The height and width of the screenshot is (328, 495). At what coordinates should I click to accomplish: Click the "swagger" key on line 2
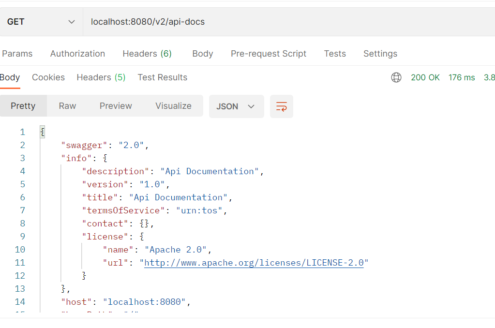84,145
